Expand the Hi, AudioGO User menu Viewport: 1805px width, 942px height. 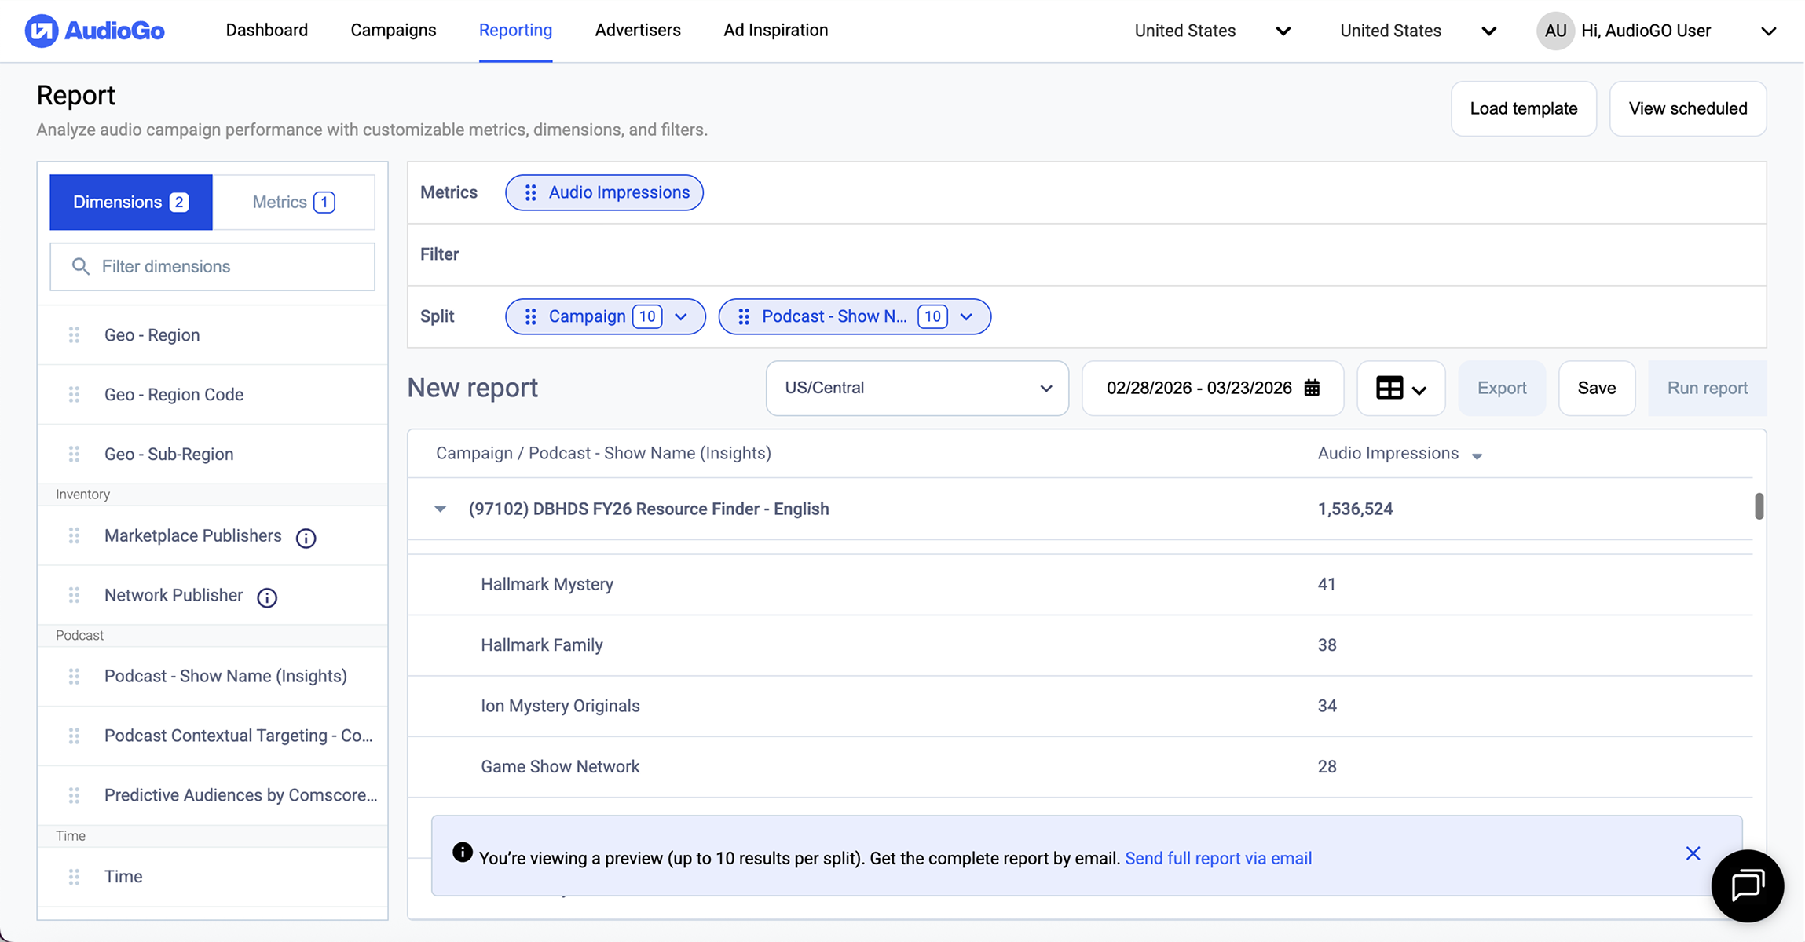click(x=1768, y=31)
